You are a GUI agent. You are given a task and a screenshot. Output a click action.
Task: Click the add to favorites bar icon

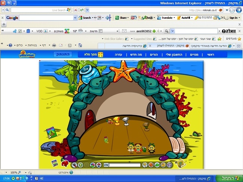[219, 38]
